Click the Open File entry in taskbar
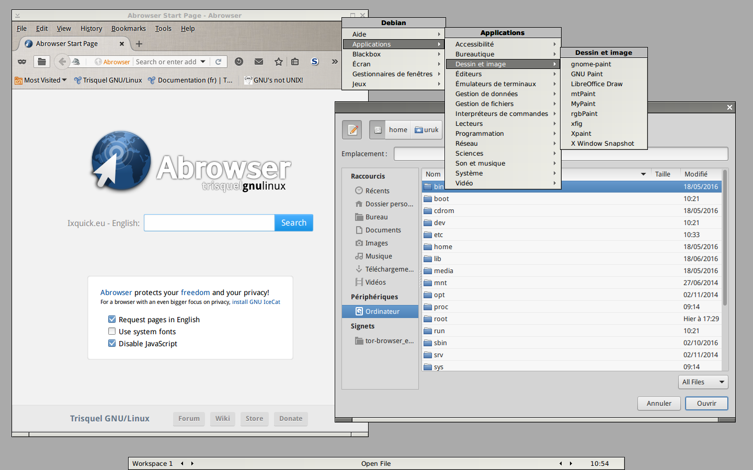Image resolution: width=753 pixels, height=470 pixels. (376, 463)
